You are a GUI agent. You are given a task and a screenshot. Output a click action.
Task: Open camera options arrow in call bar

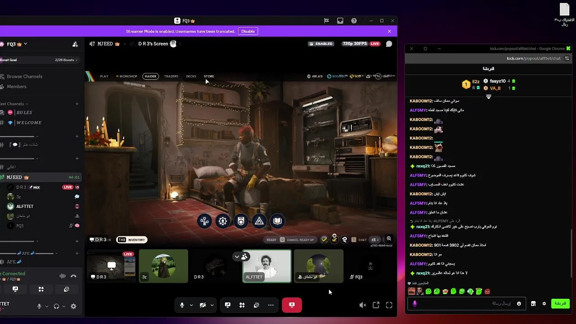tap(212, 305)
